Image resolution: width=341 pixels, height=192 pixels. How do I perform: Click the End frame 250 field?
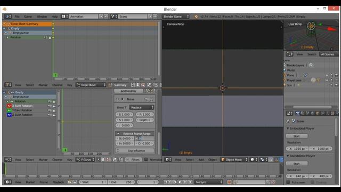click(x=121, y=182)
